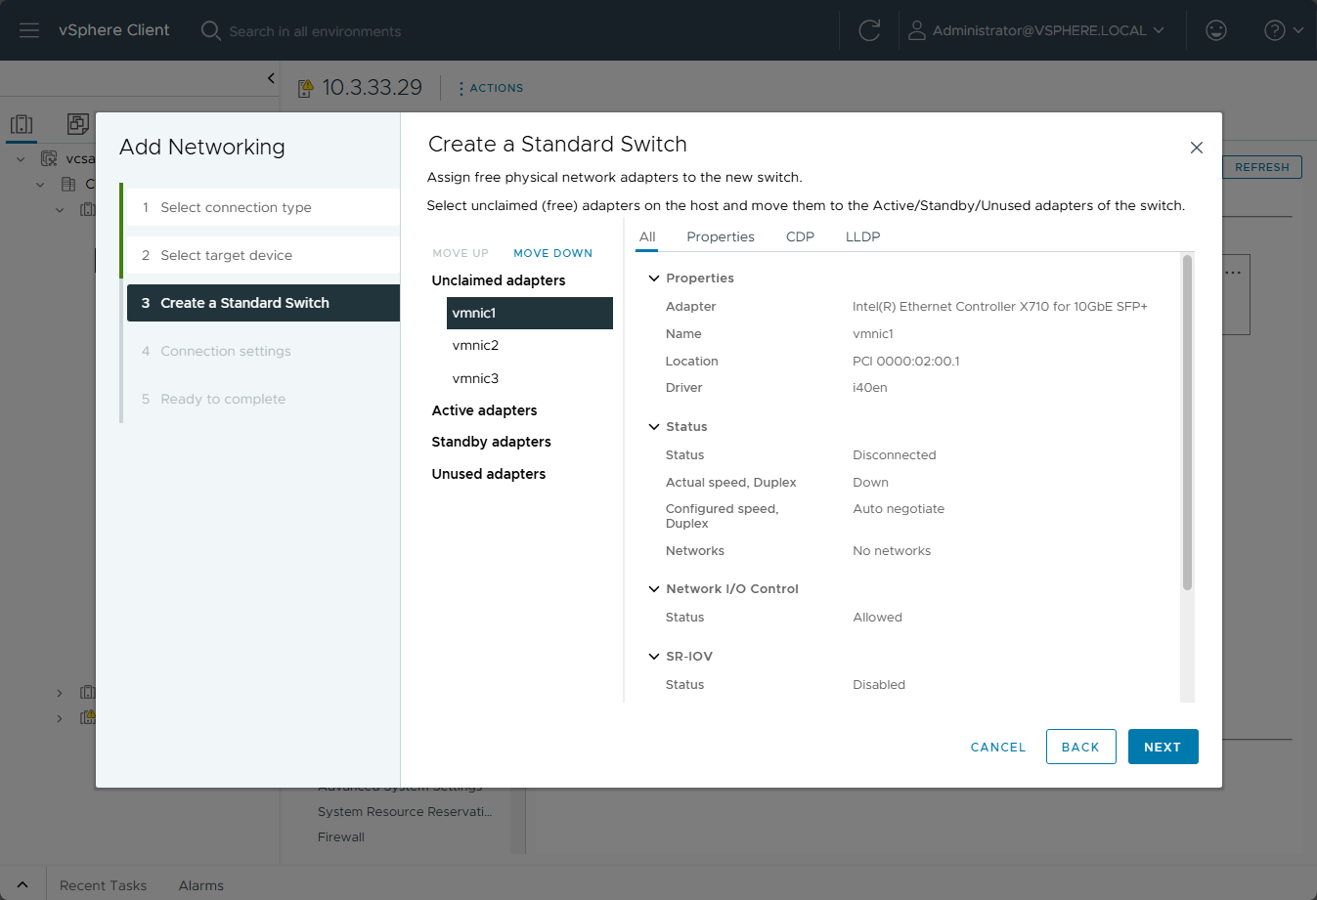Close the Add Networking dialog

tap(1196, 148)
